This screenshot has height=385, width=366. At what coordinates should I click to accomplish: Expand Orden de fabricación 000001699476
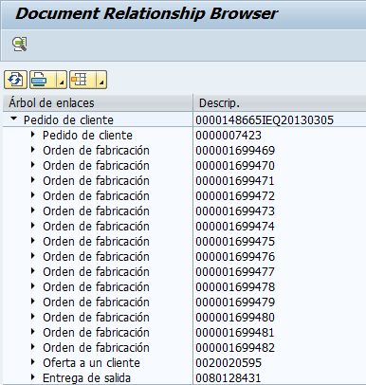(33, 256)
